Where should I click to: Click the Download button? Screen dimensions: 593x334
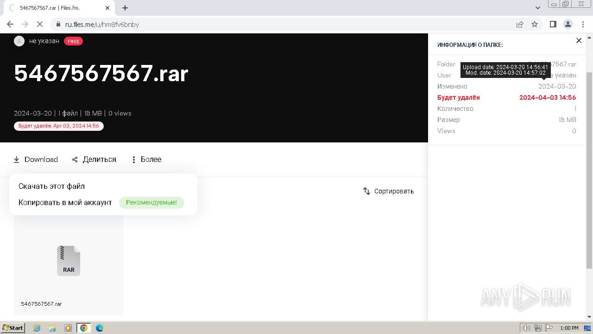[x=36, y=160]
